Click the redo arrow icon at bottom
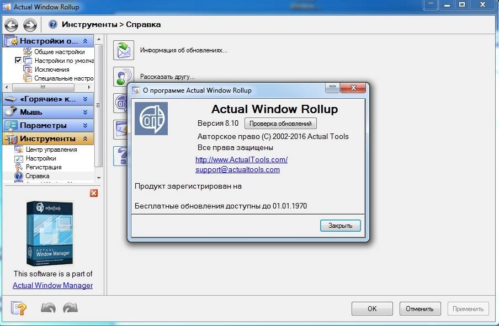Image resolution: width=499 pixels, height=326 pixels. pos(70,308)
